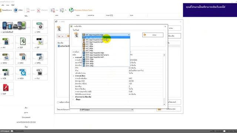Image resolution: width=237 pixels, height=133 pixels.
Task: Select the DIVX 360p preset
Action: tap(106, 64)
